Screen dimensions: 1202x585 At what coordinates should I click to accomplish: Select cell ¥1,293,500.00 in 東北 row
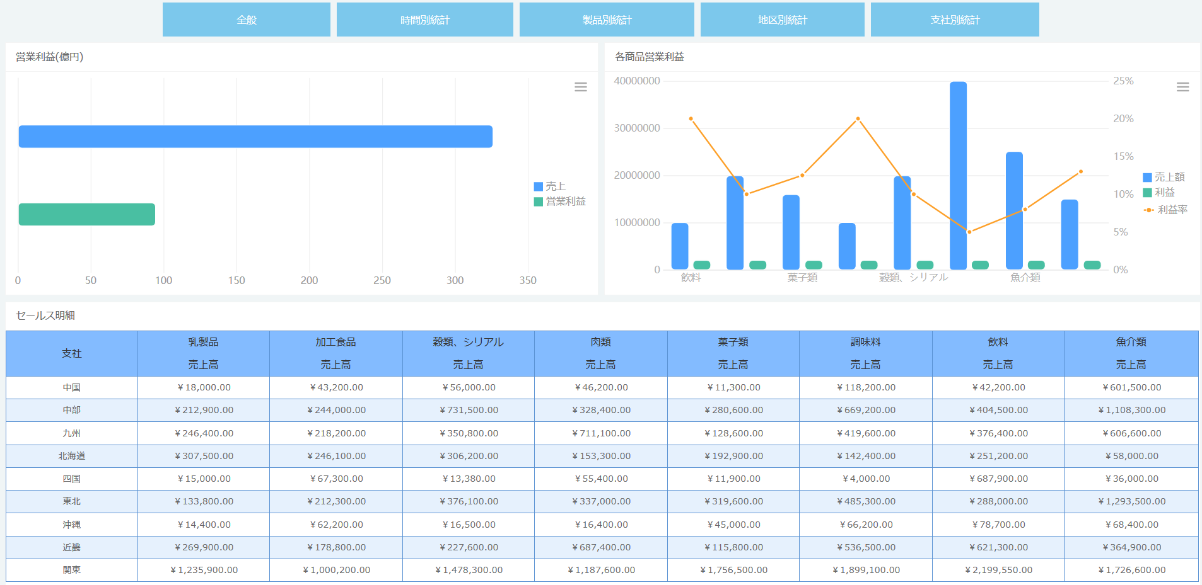1131,501
